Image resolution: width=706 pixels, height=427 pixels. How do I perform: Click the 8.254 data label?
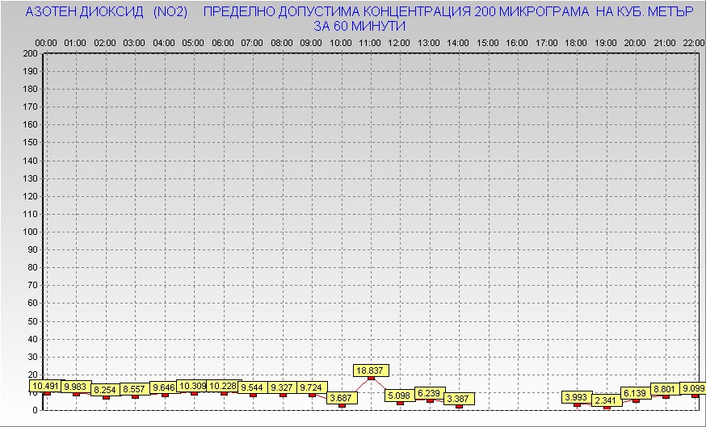point(106,390)
